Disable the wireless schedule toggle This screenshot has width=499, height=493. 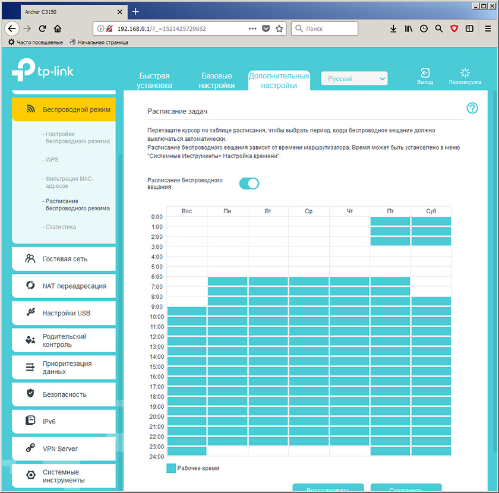click(x=249, y=184)
